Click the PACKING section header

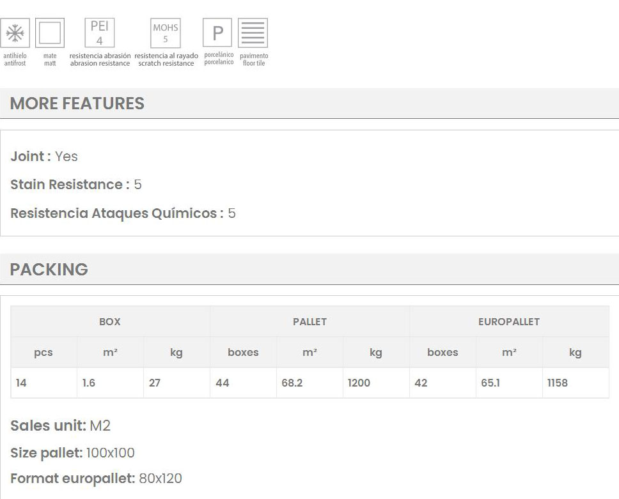(x=49, y=270)
